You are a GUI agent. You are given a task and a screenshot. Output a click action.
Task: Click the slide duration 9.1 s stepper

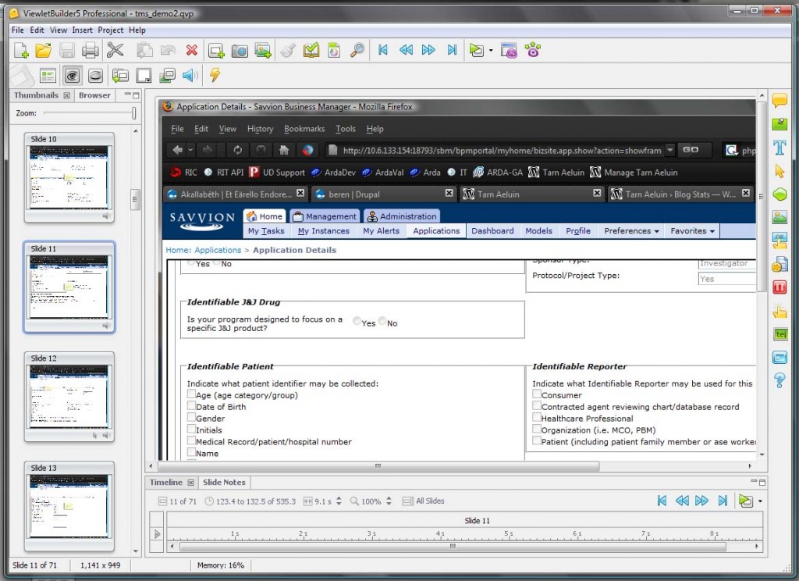click(339, 501)
